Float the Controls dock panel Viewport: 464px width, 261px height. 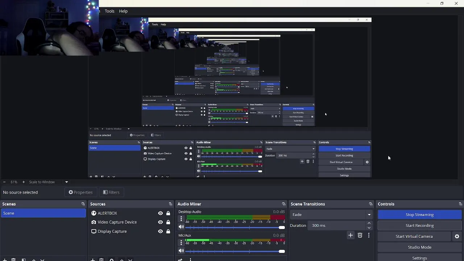(x=460, y=204)
